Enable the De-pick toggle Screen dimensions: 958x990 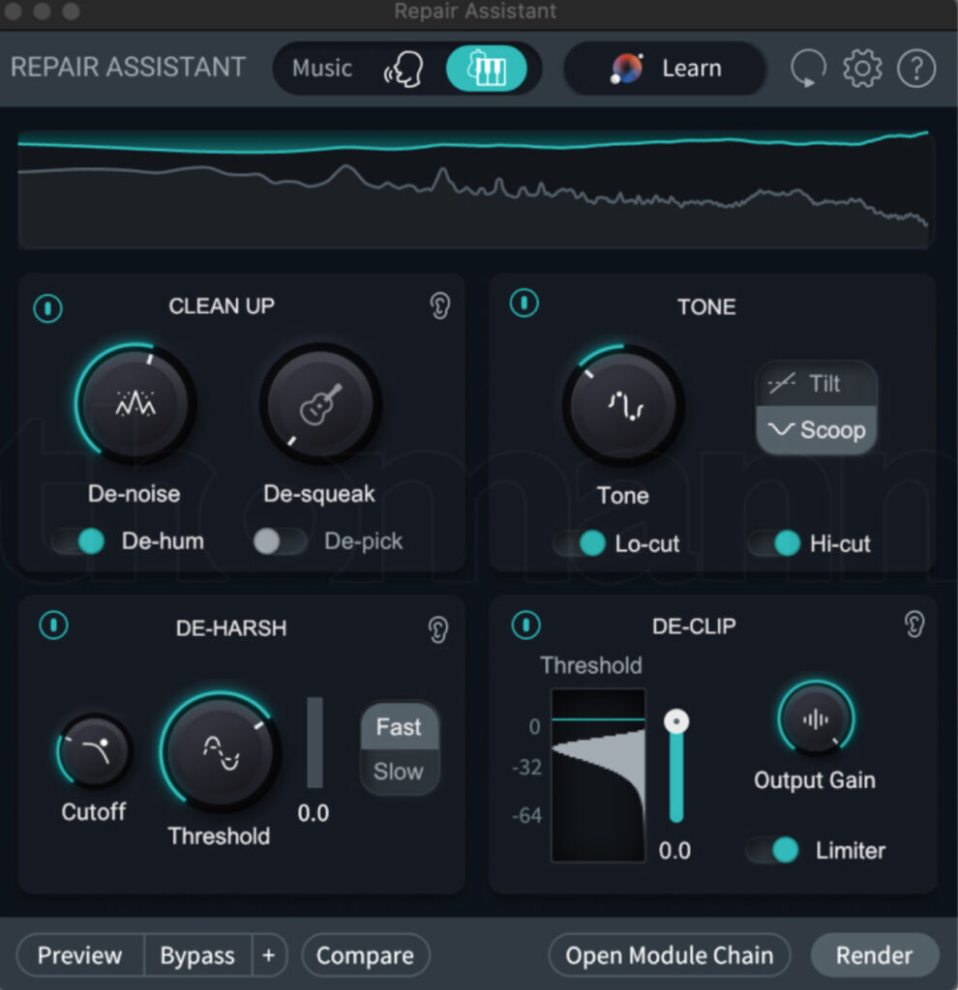pos(280,541)
